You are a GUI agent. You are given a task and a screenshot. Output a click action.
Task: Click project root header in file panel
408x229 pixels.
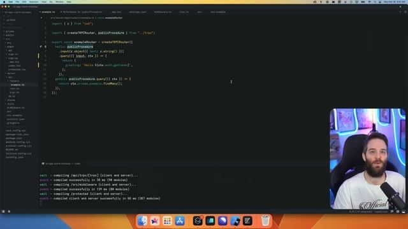point(17,12)
